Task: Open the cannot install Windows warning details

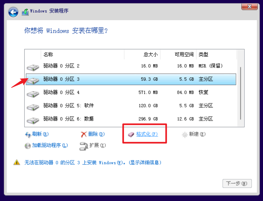Action: click(x=93, y=162)
